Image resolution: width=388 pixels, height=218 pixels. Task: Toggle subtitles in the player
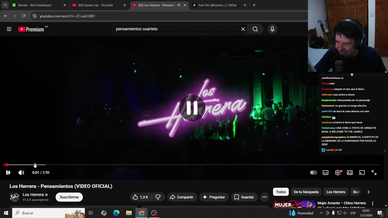[326, 173]
